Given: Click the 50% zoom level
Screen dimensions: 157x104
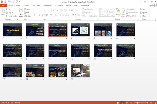Looking at the screenshot, I should [x=151, y=103].
